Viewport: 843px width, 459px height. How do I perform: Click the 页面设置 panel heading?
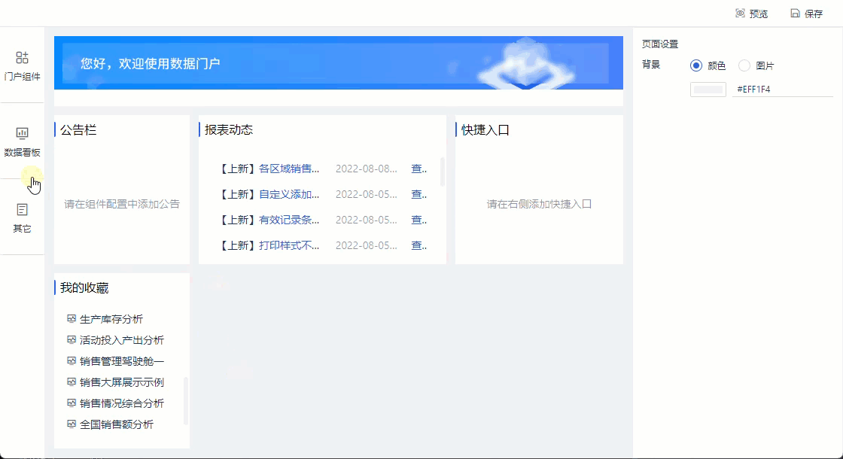pyautogui.click(x=660, y=44)
